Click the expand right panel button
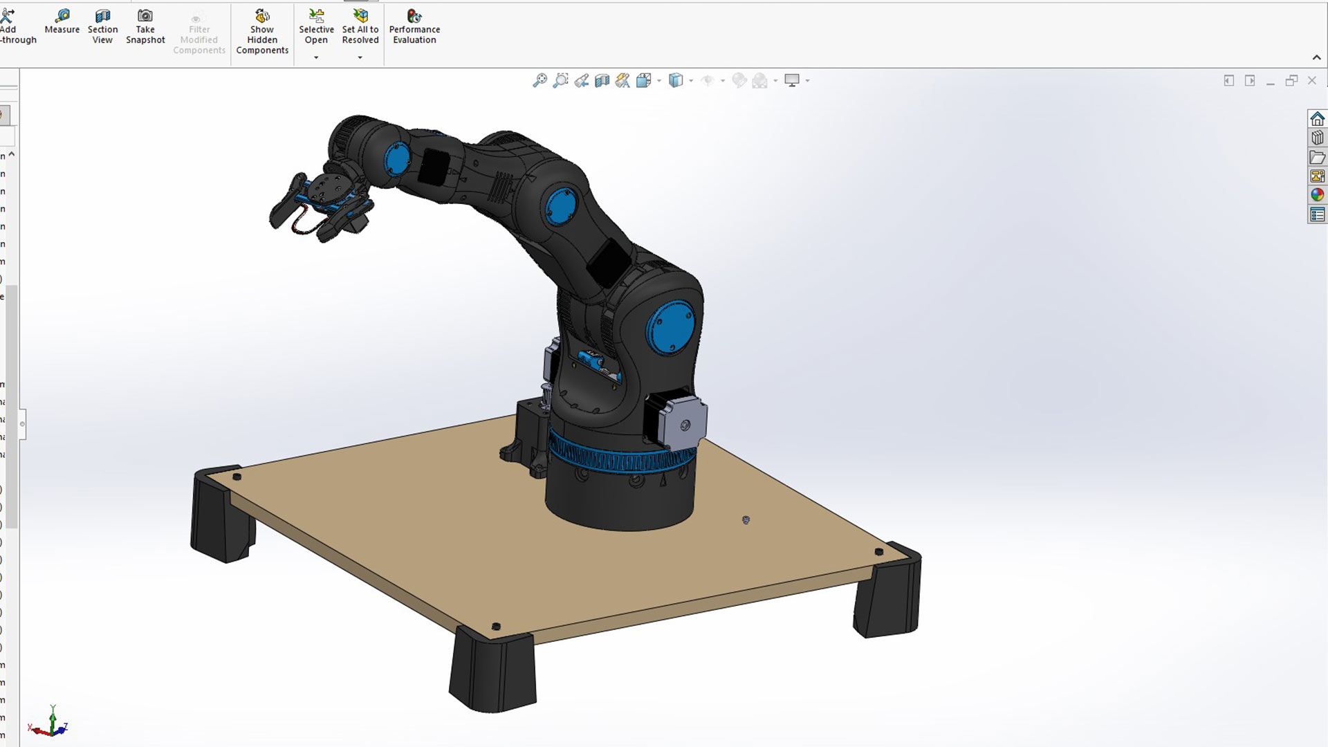 pos(1249,81)
